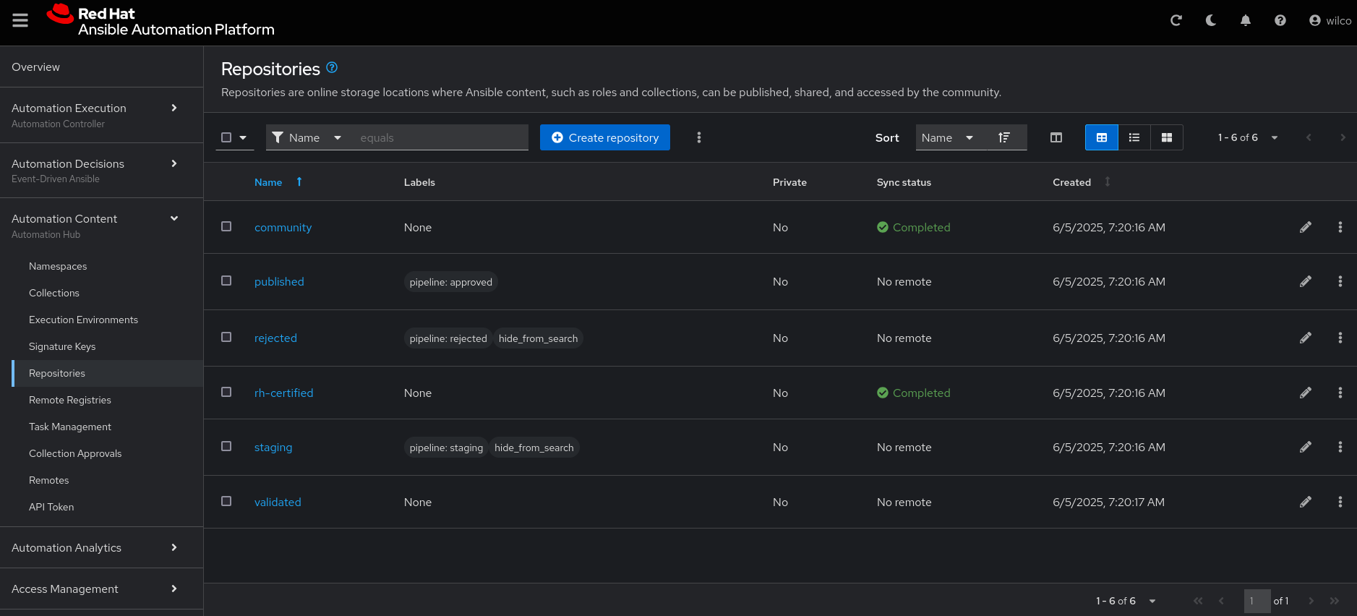Open the staging repository link

[x=273, y=447]
